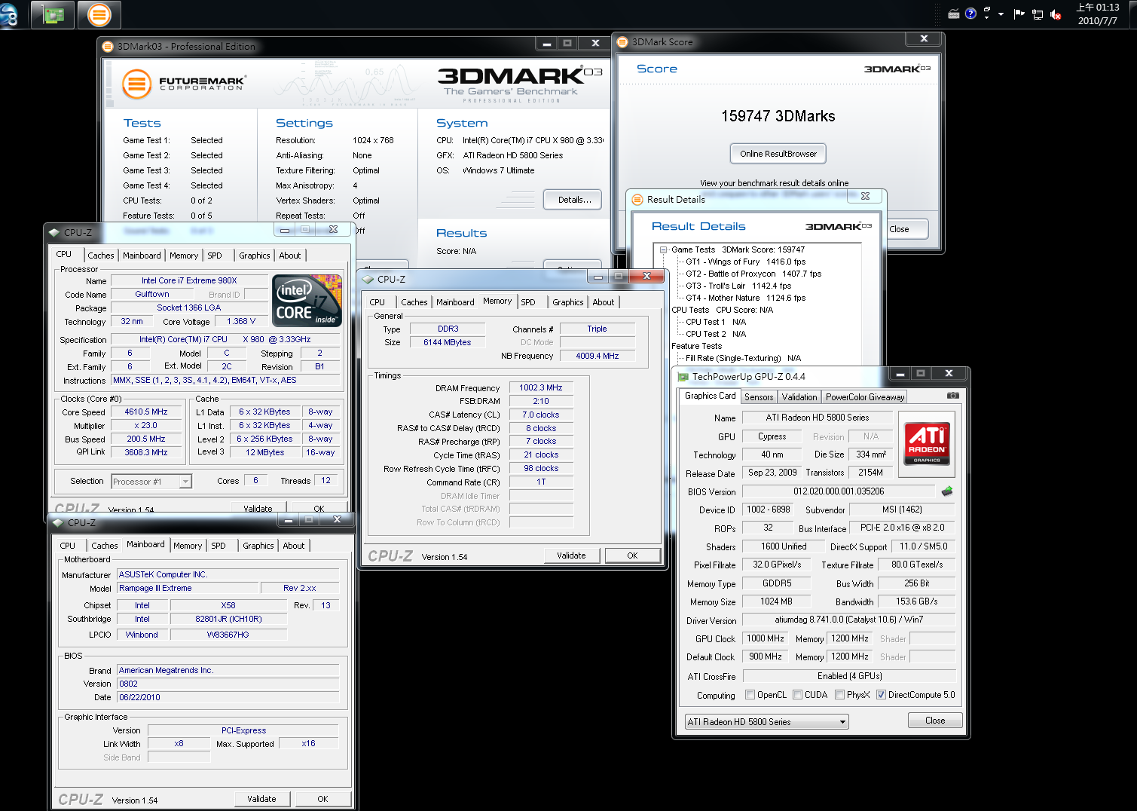Image resolution: width=1137 pixels, height=811 pixels.
Task: Click Validate in the CPU-Z memory Timings window
Action: 571,555
